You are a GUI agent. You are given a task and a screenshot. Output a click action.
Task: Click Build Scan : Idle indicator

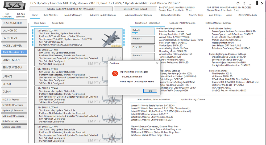14,121
